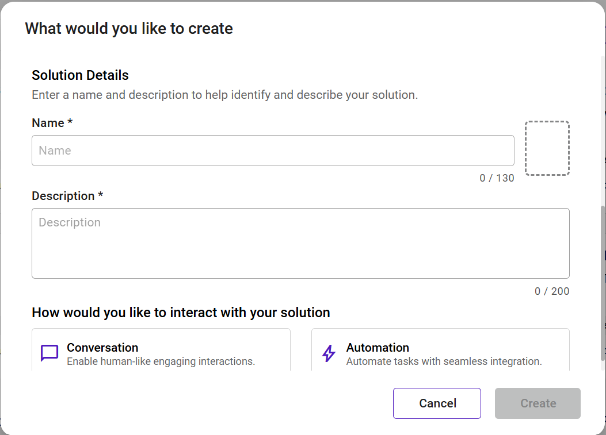Click the 0 / 130 character counter

coord(497,178)
